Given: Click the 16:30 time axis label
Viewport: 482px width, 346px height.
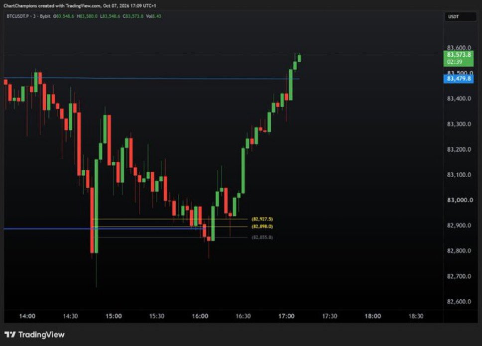Looking at the screenshot, I should (243, 316).
